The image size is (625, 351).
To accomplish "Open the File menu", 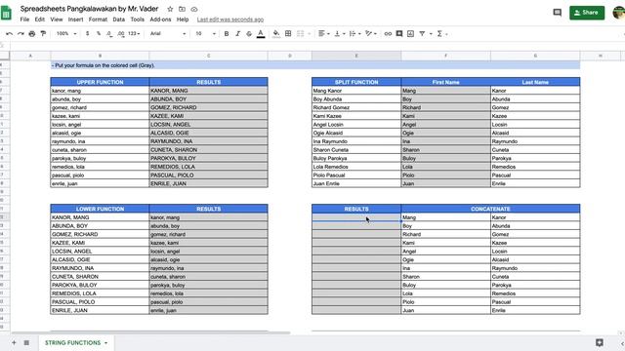I will [24, 19].
